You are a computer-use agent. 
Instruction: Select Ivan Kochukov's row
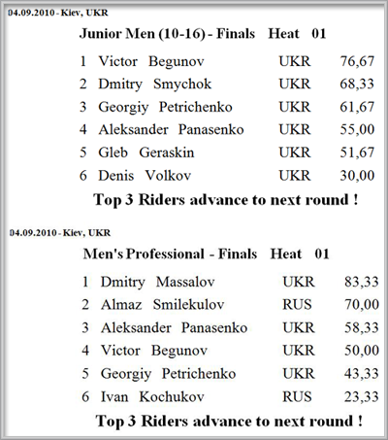click(x=230, y=397)
